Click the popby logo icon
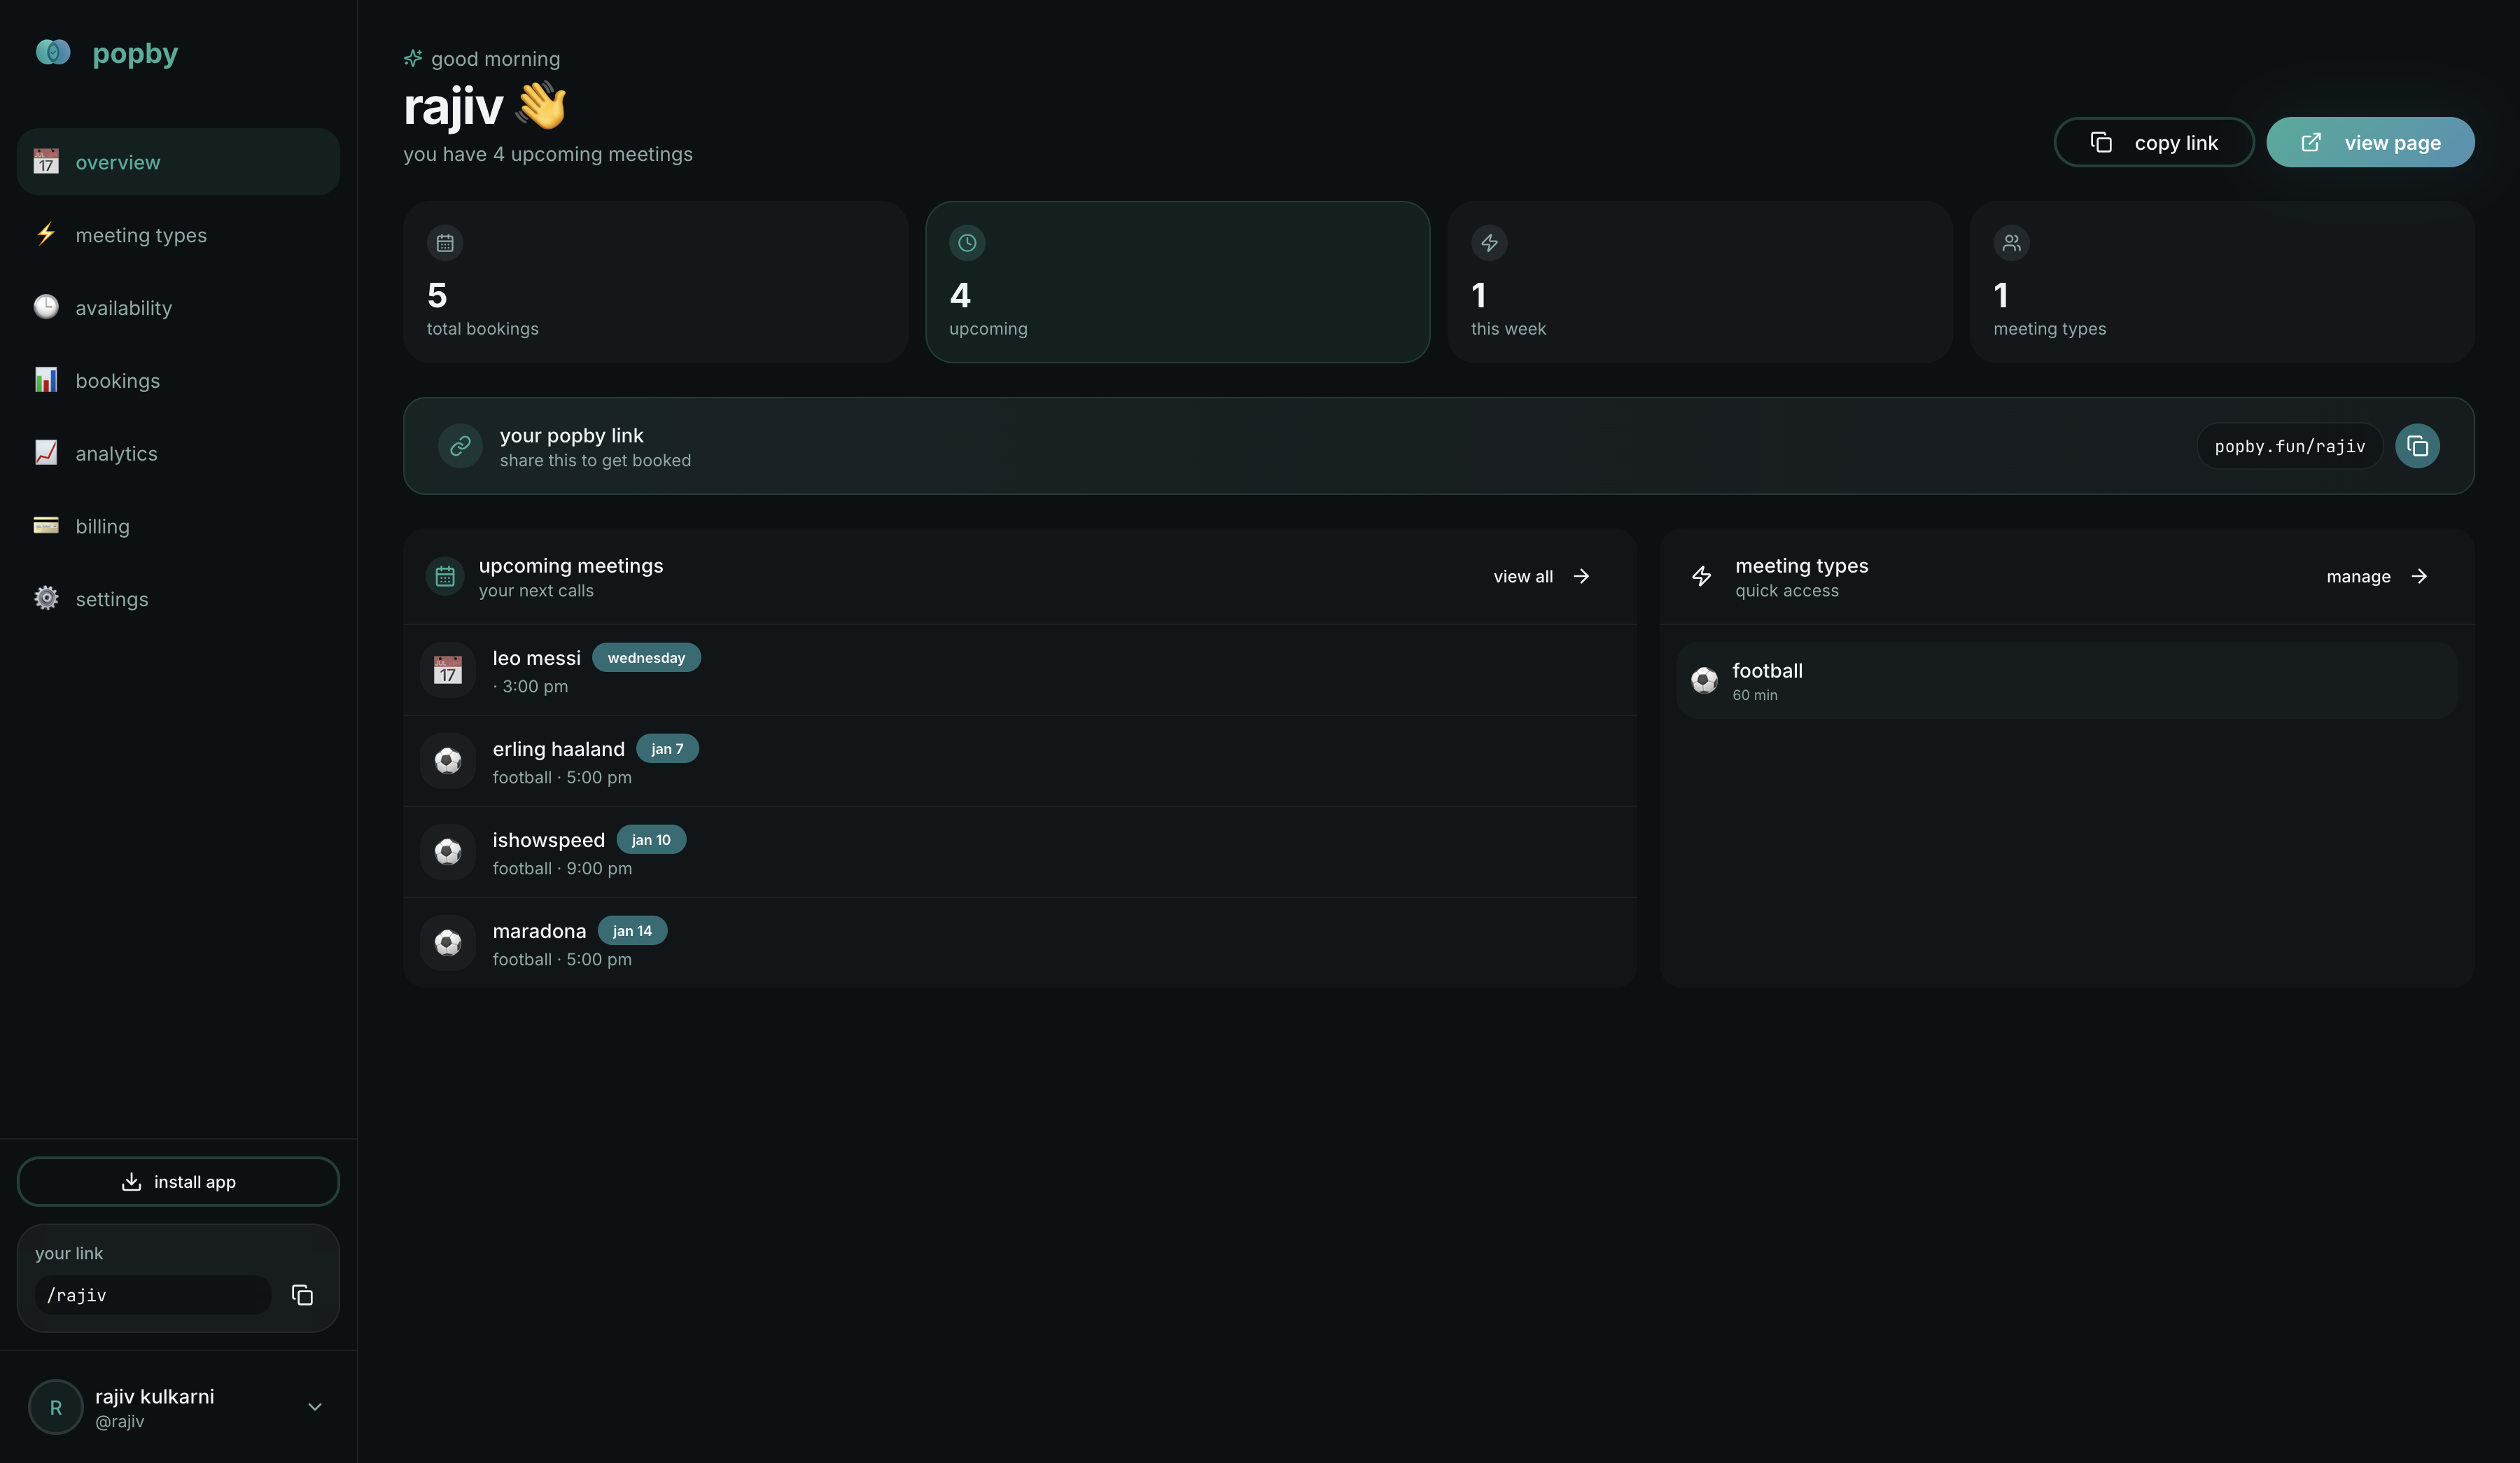Viewport: 2520px width, 1463px height. 53,52
